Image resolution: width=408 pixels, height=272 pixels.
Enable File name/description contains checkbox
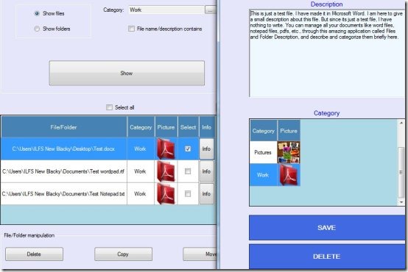pyautogui.click(x=131, y=29)
